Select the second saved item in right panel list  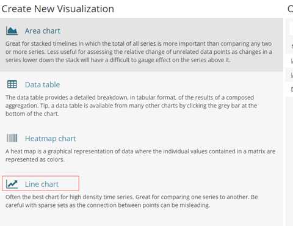point(291,60)
